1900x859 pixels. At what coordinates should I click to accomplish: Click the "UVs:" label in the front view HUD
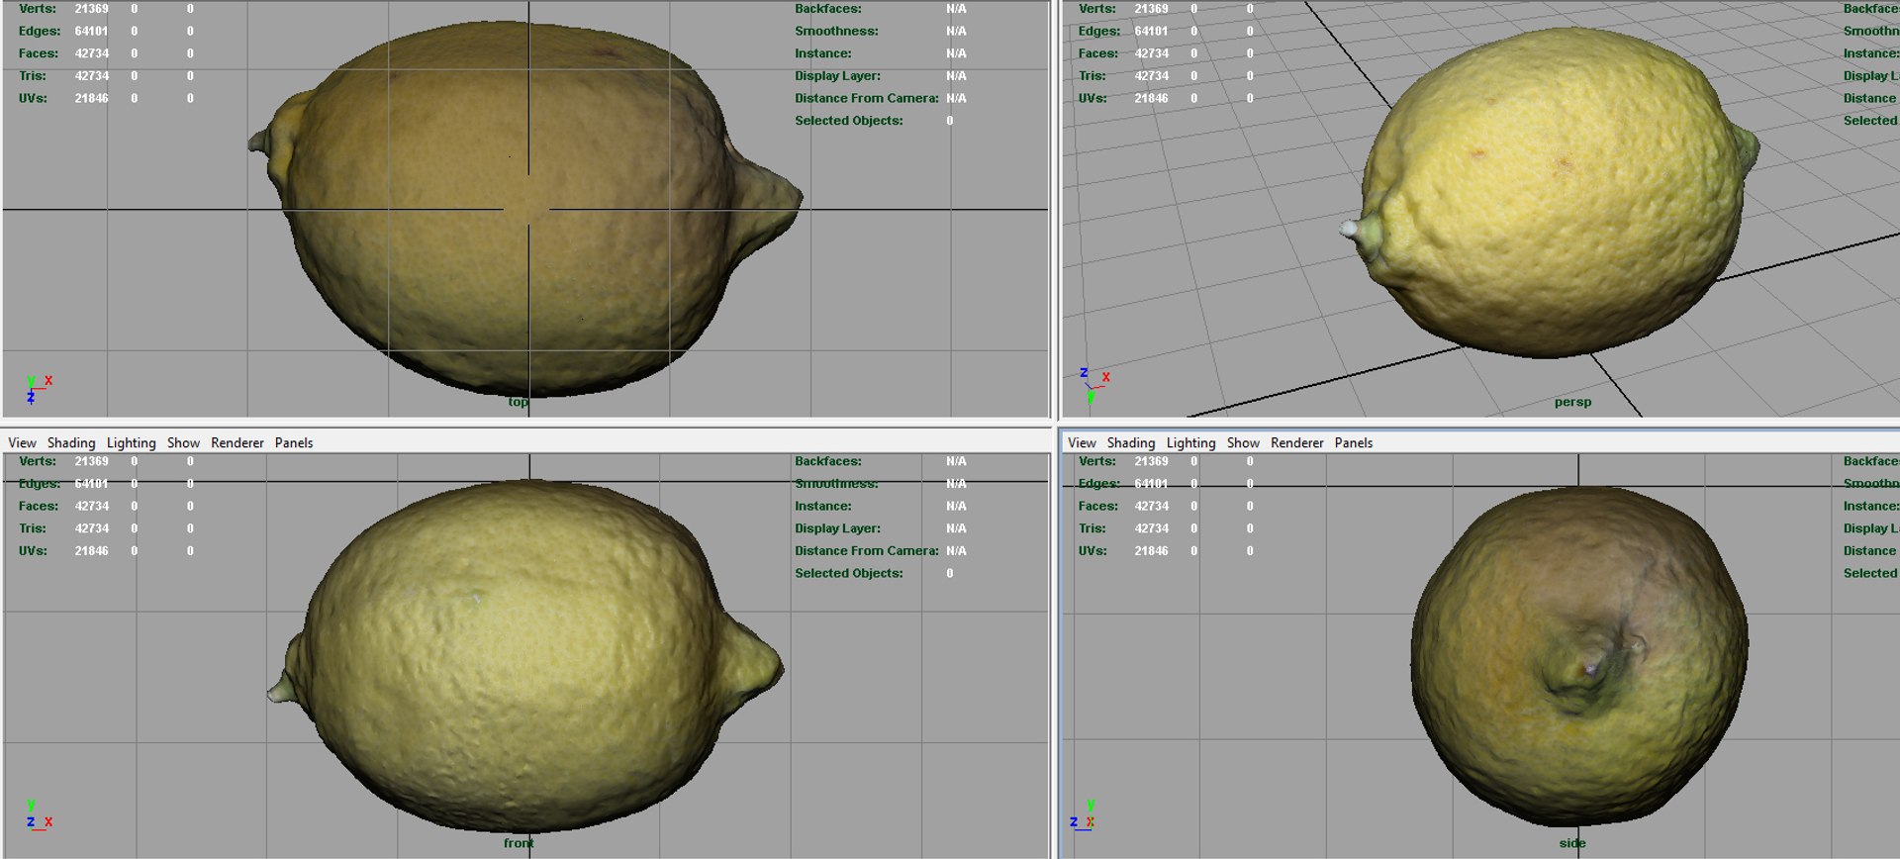(x=33, y=551)
